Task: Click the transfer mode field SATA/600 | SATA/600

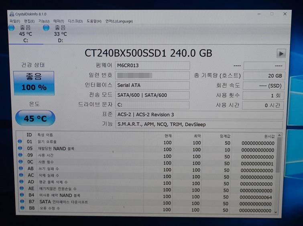Action: tap(152, 95)
